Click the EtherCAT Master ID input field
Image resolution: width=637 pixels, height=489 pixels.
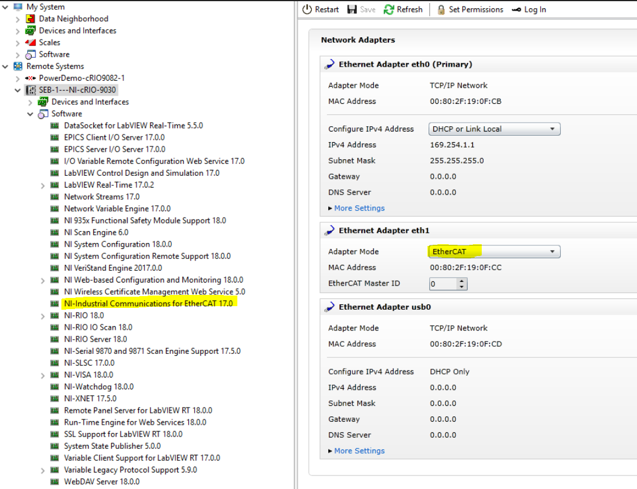[443, 284]
